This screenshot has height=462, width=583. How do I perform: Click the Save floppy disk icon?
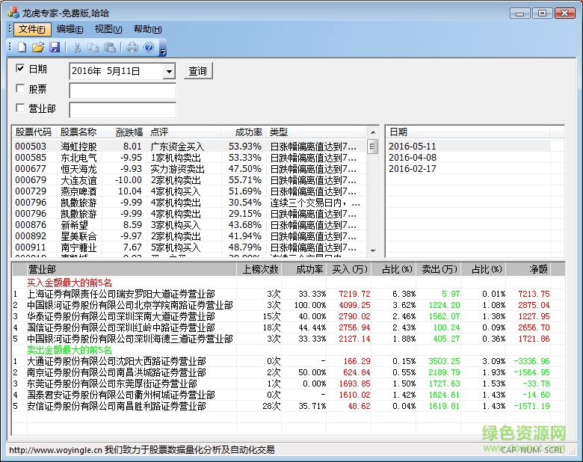(x=55, y=48)
